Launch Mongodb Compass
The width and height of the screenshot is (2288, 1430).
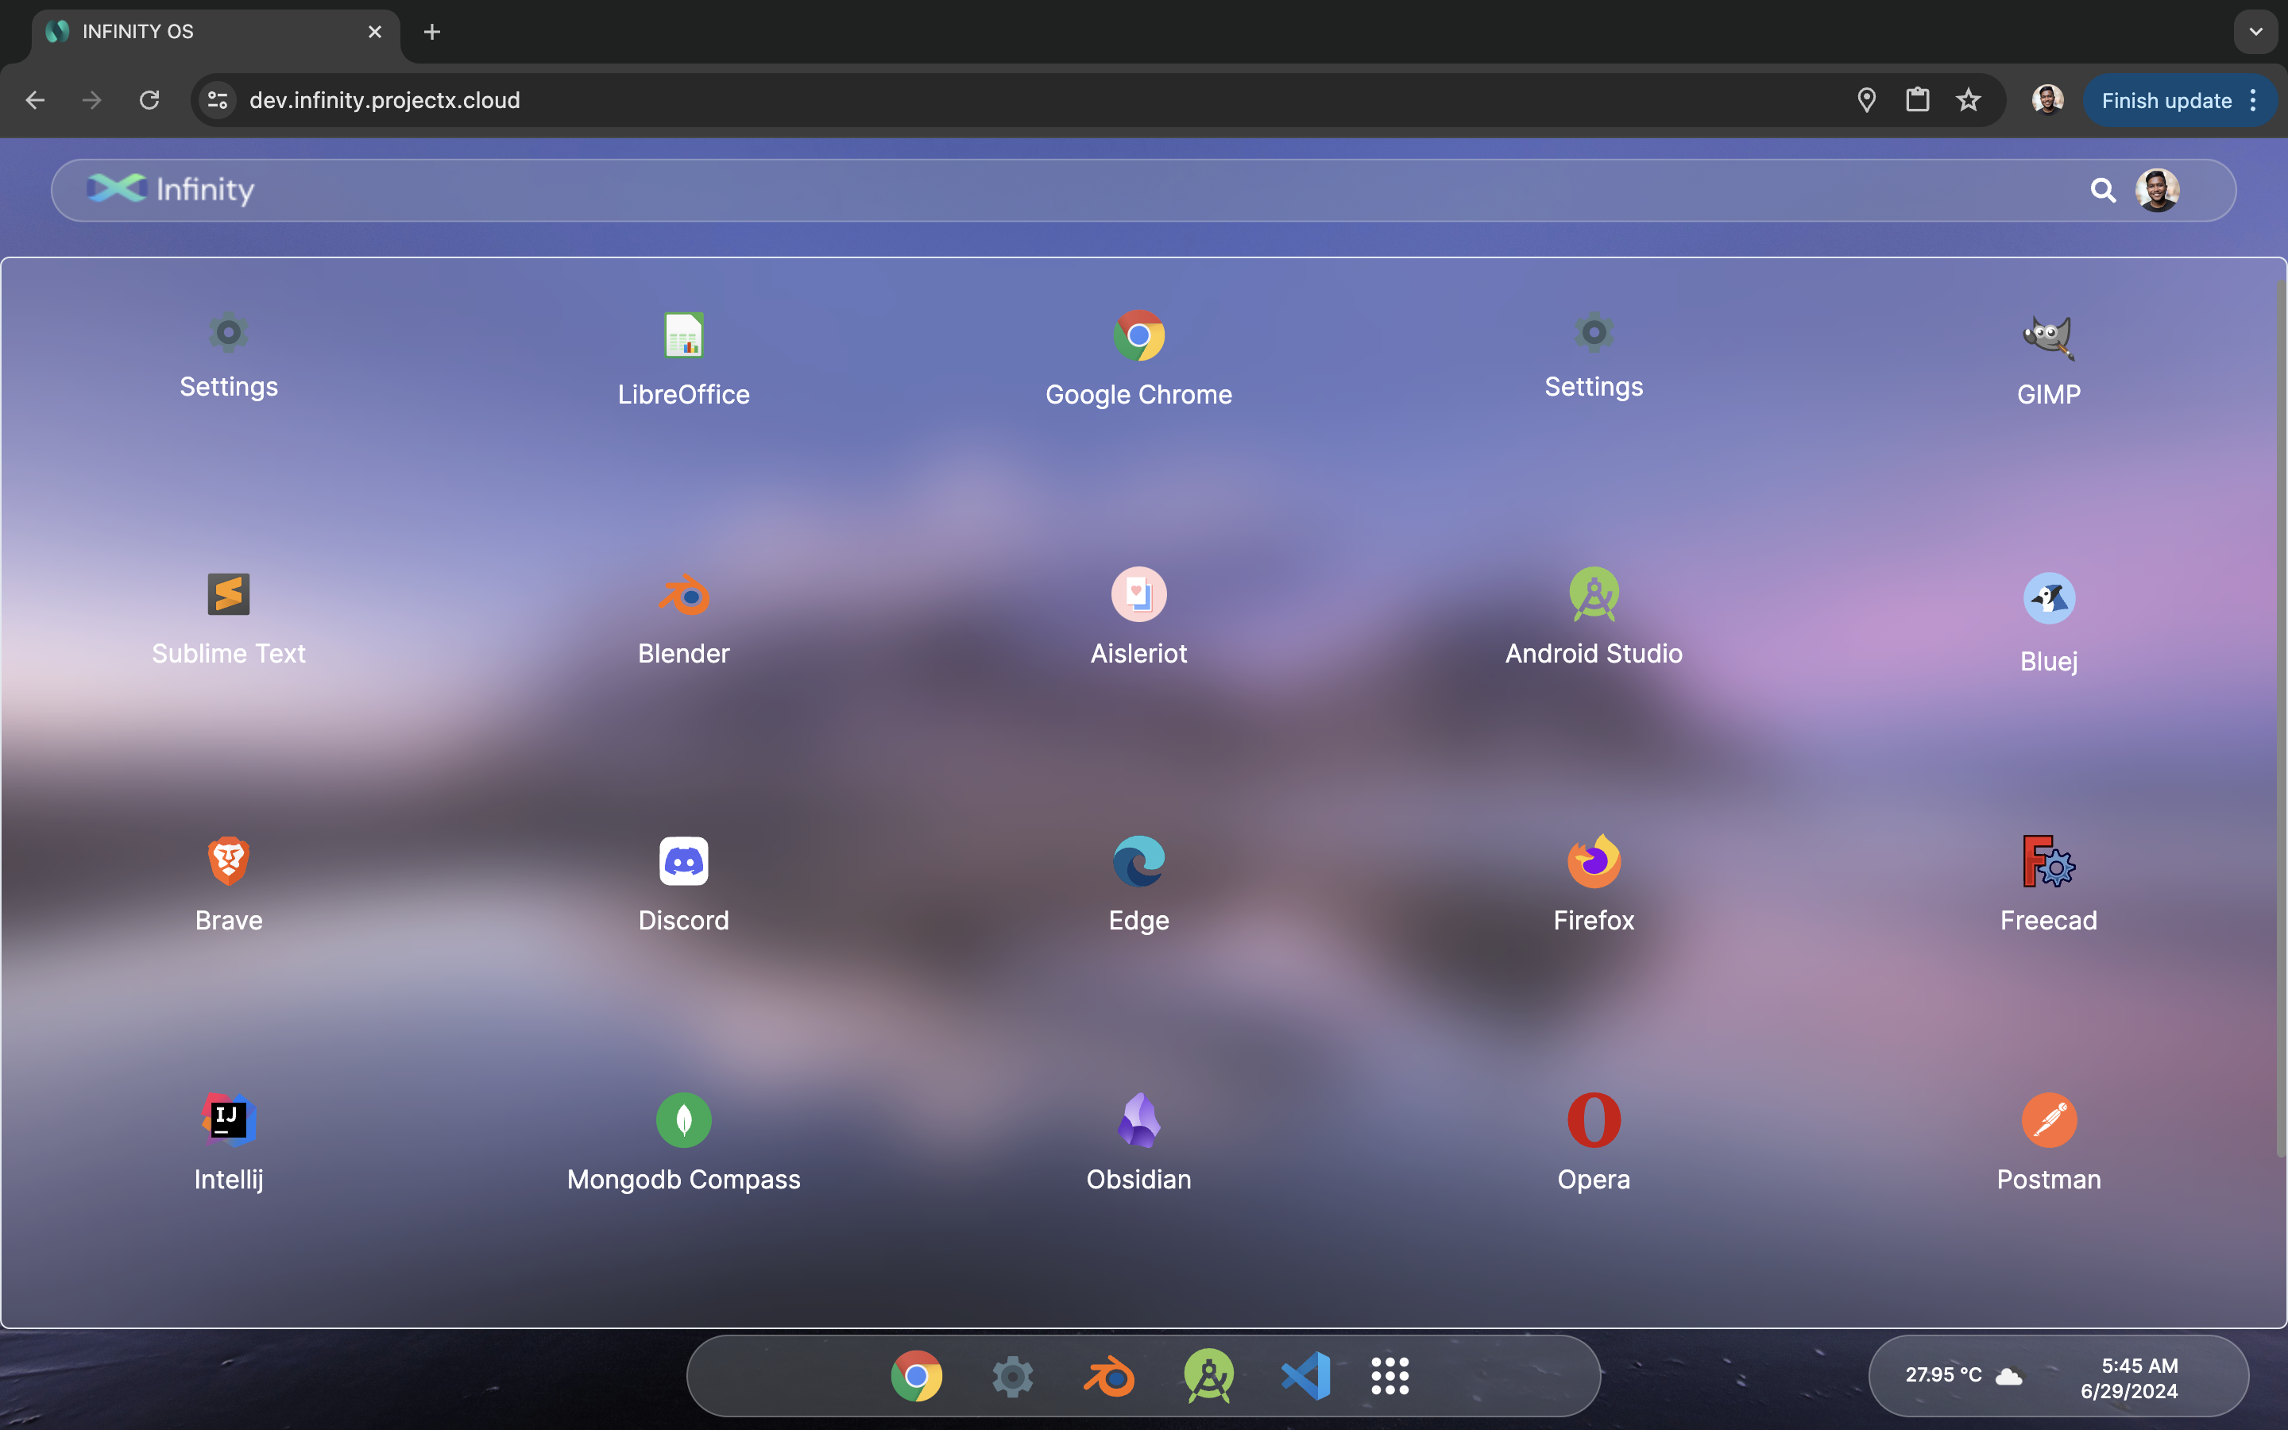pos(683,1144)
